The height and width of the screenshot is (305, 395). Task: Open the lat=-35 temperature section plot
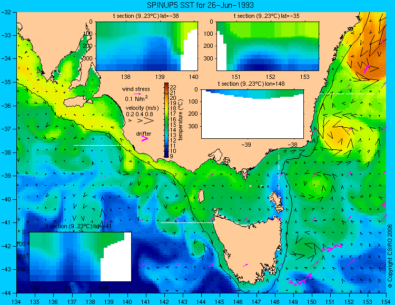[268, 46]
